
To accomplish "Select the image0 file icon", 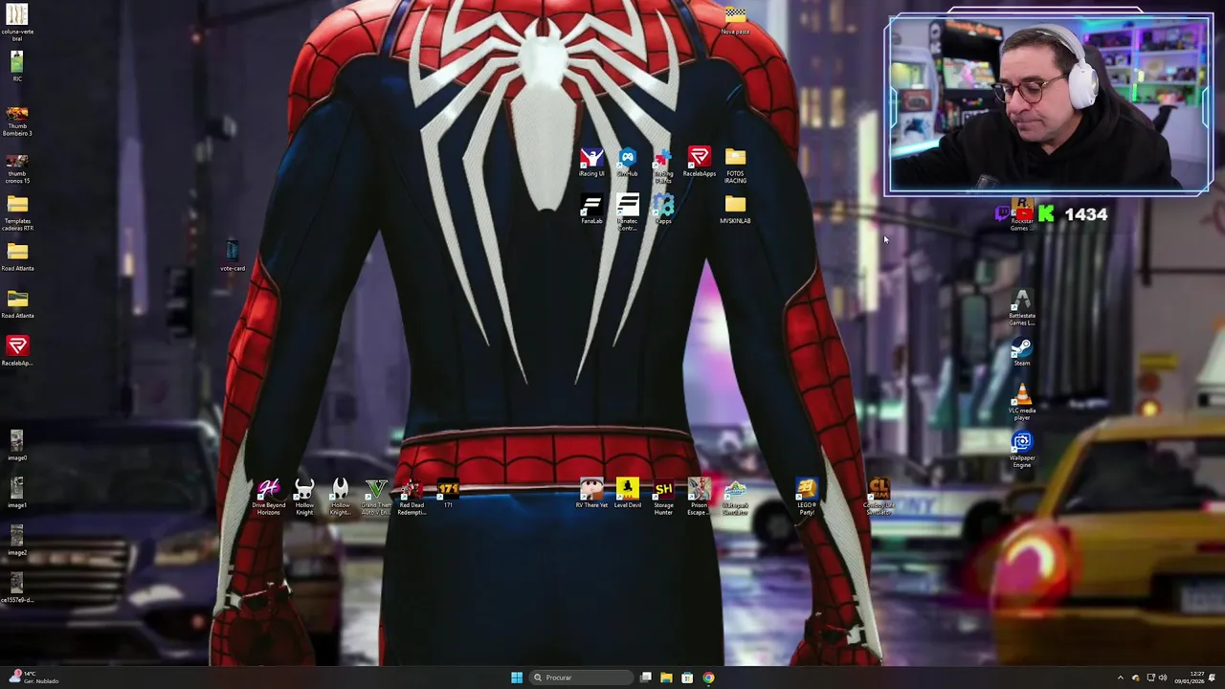I will click(x=17, y=445).
